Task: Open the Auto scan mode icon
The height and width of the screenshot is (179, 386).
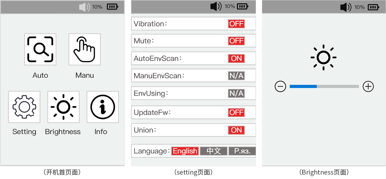Action: tap(40, 49)
